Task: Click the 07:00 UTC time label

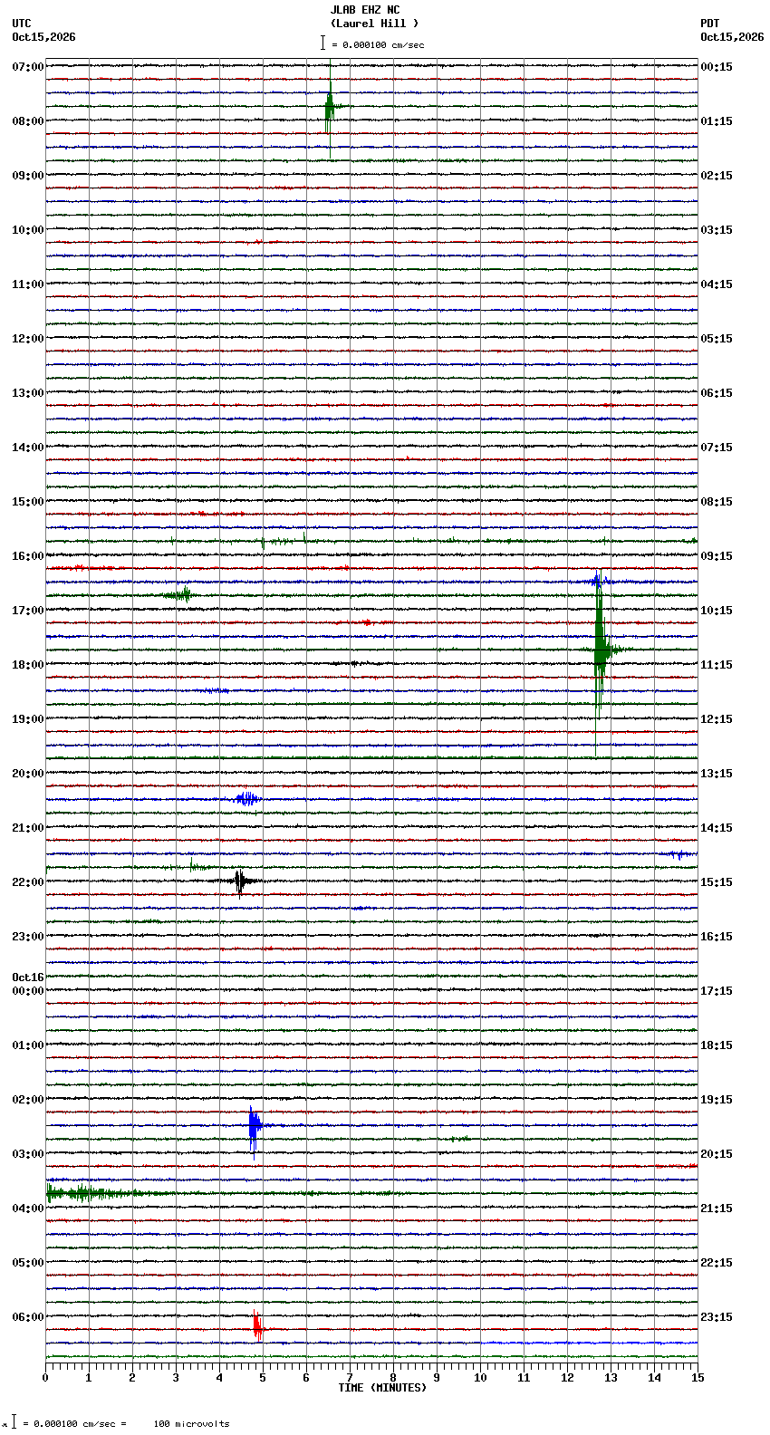Action: (28, 67)
